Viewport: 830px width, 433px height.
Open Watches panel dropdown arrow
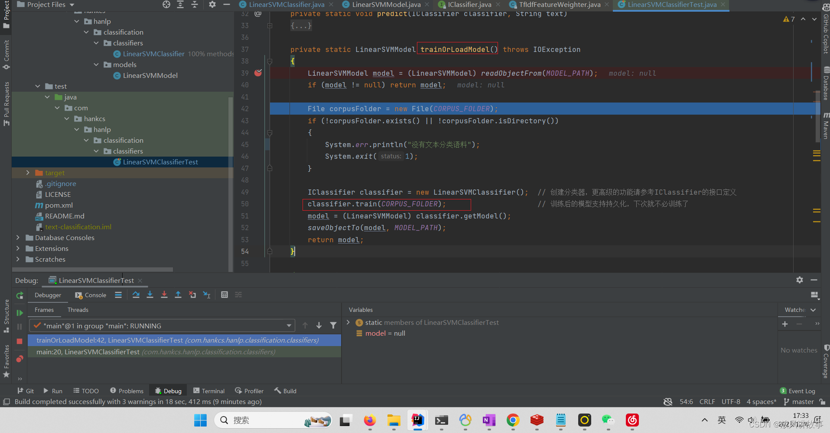tap(813, 310)
